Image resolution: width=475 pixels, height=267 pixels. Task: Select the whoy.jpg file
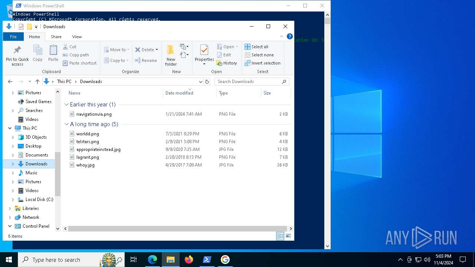click(85, 165)
